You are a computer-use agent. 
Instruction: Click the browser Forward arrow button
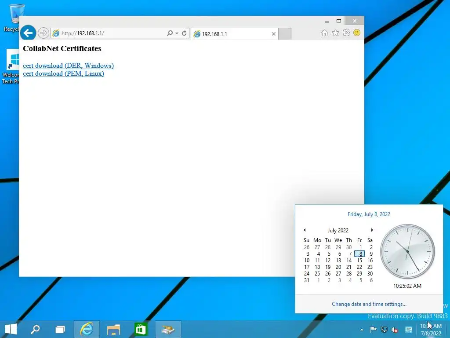[x=44, y=33]
